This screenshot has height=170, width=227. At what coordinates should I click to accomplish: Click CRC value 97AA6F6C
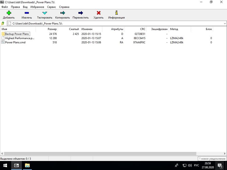tap(139, 42)
